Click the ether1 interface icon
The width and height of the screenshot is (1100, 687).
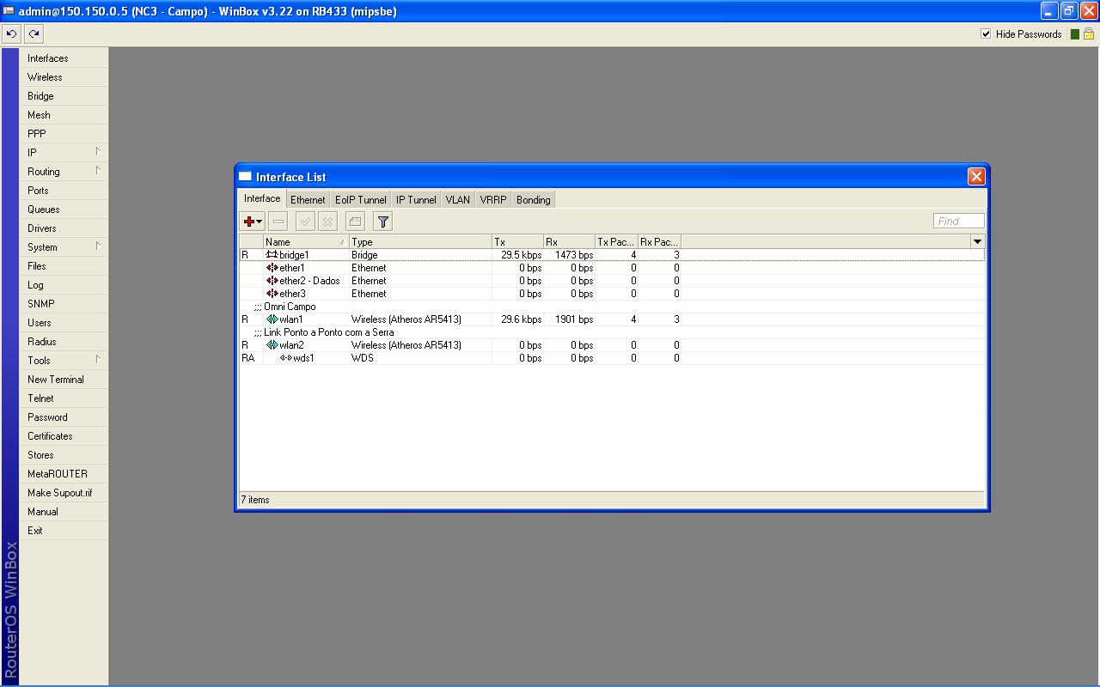(x=272, y=268)
